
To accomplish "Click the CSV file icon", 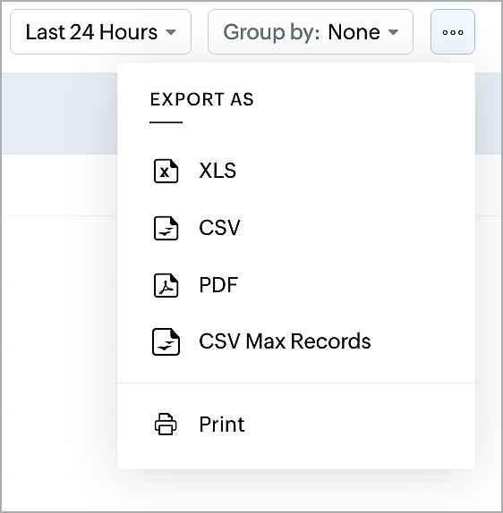I will [x=166, y=228].
